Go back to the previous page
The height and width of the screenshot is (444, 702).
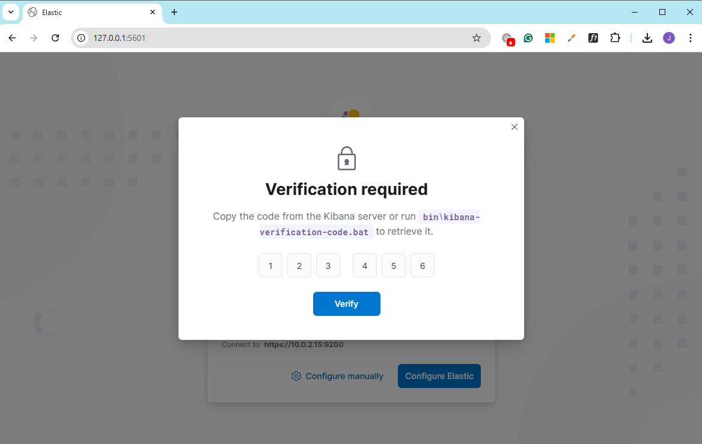tap(12, 38)
